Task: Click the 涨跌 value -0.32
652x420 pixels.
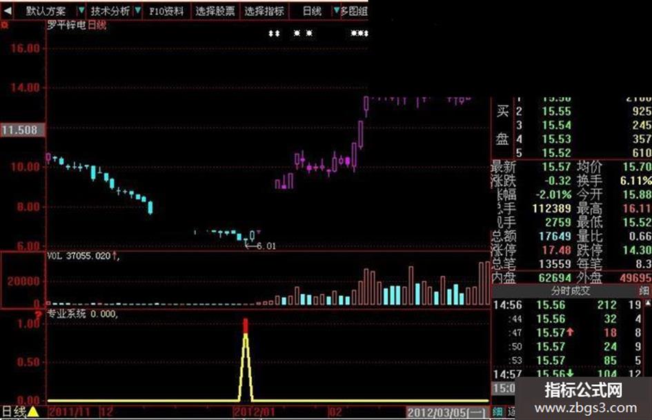Action: tap(558, 181)
